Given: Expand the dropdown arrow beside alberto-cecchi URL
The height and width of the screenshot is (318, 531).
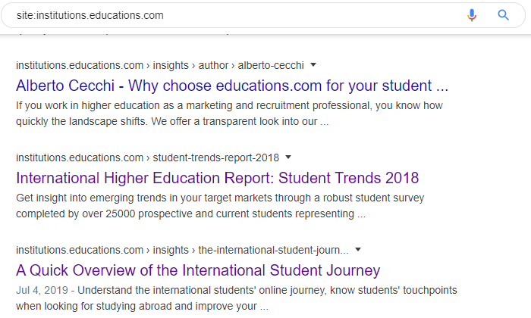Looking at the screenshot, I should tap(313, 65).
